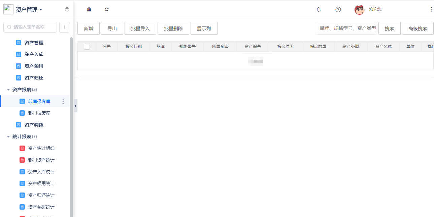Screen dimensions: 434x217
Task: Open options for 总库报废库 item
Action: [63, 101]
